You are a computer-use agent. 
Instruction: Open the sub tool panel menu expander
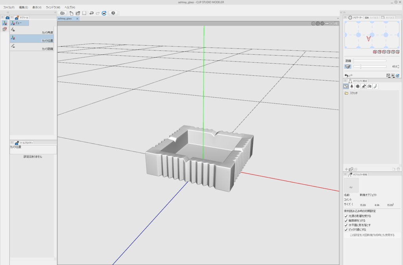click(11, 17)
